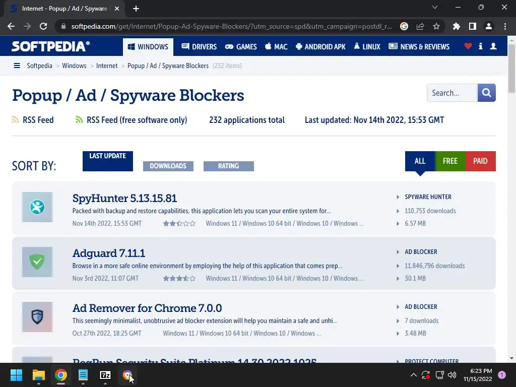
Task: Click the page vertical scrollbar
Action: (511, 68)
